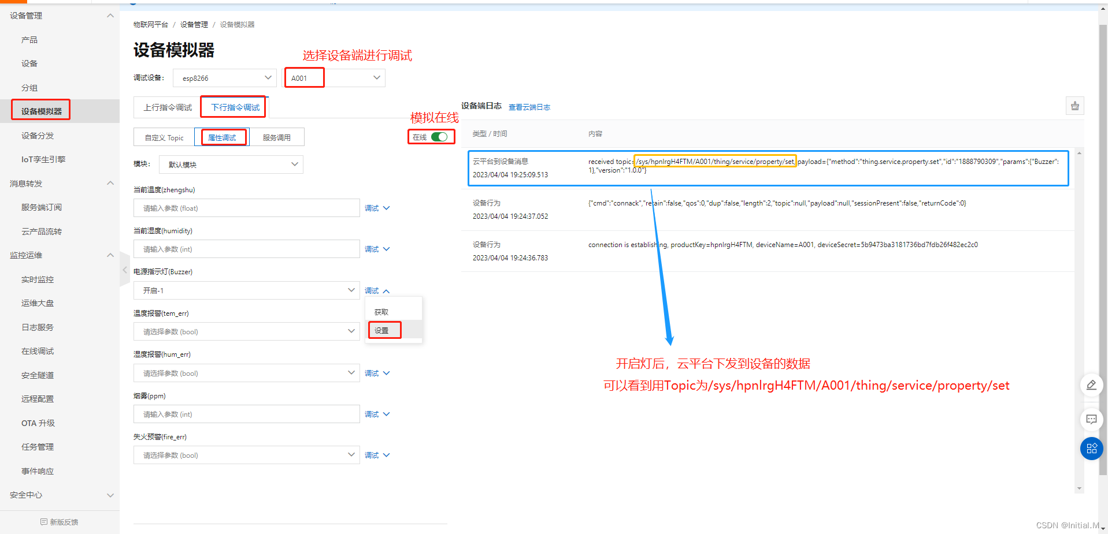The image size is (1108, 534).
Task: Expand 调试 menu for 失火预警 fire_err
Action: point(377,455)
